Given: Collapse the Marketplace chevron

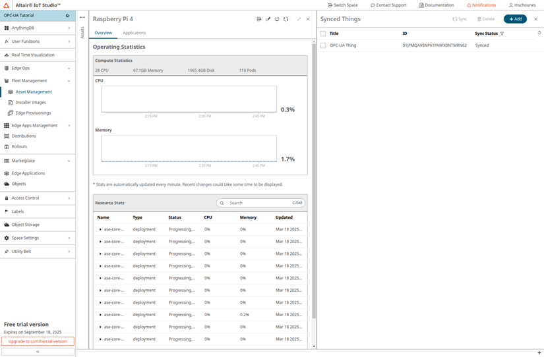Looking at the screenshot, I should [x=69, y=161].
